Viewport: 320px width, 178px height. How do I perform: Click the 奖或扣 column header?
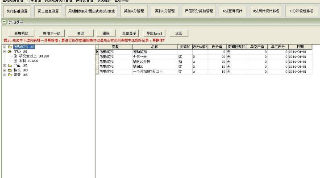tap(185, 47)
